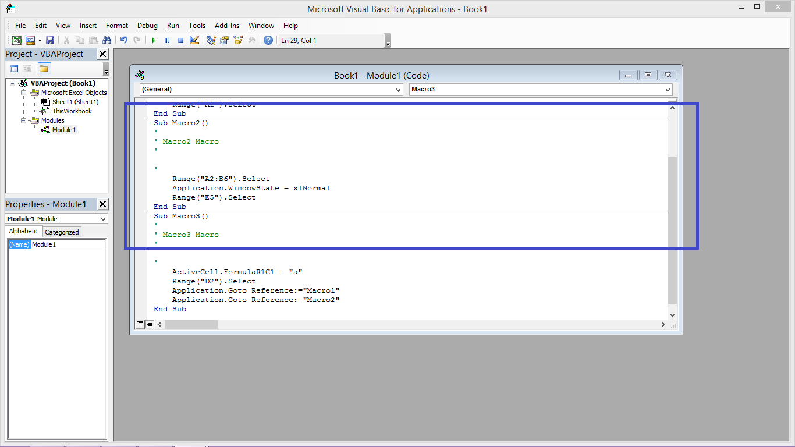
Task: Switch to the Categorized tab in Properties
Action: (x=62, y=232)
